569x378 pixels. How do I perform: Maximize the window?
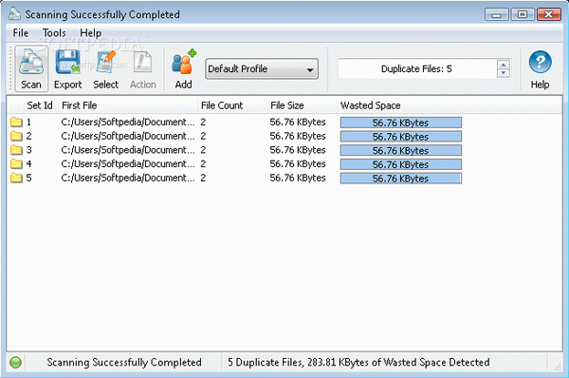click(x=523, y=14)
